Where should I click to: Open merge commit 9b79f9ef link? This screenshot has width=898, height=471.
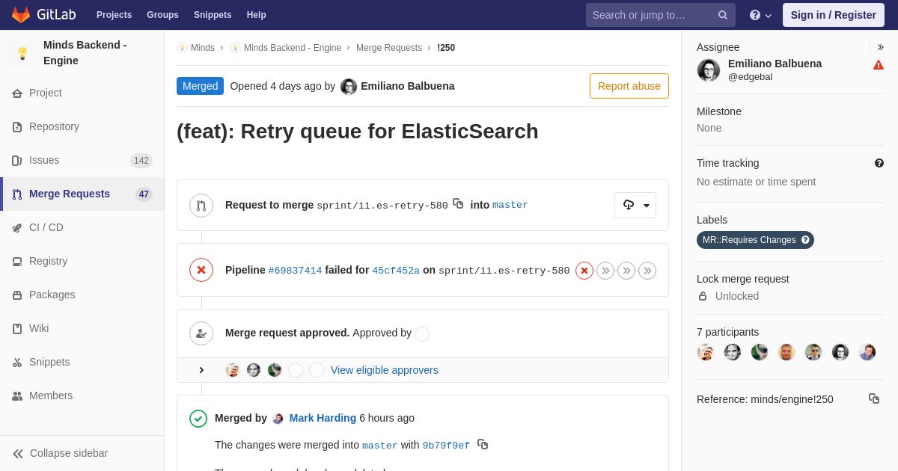446,446
